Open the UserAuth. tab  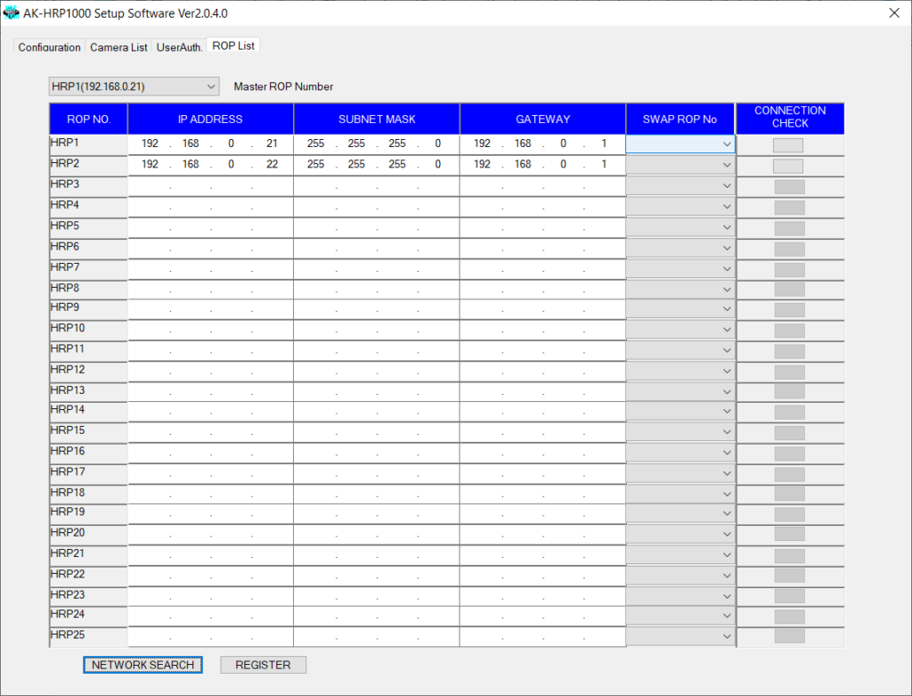(179, 47)
